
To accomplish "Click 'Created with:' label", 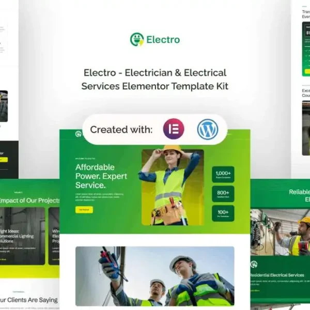I will pyautogui.click(x=121, y=130).
